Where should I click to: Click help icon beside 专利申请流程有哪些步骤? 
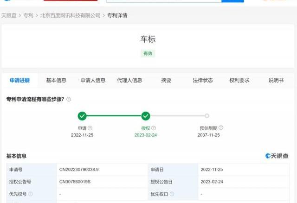coord(69,100)
